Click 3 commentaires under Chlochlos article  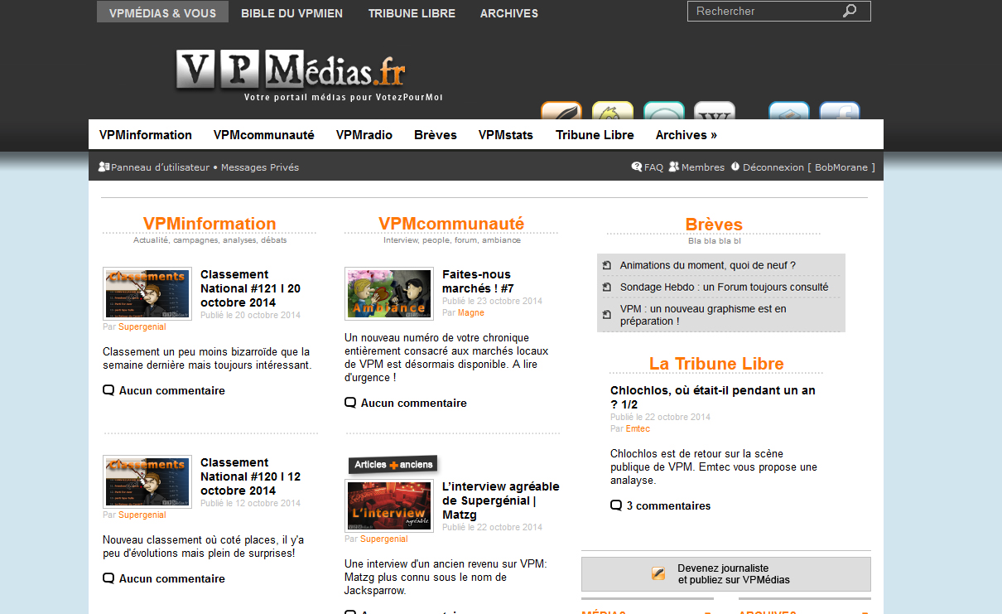pos(668,505)
